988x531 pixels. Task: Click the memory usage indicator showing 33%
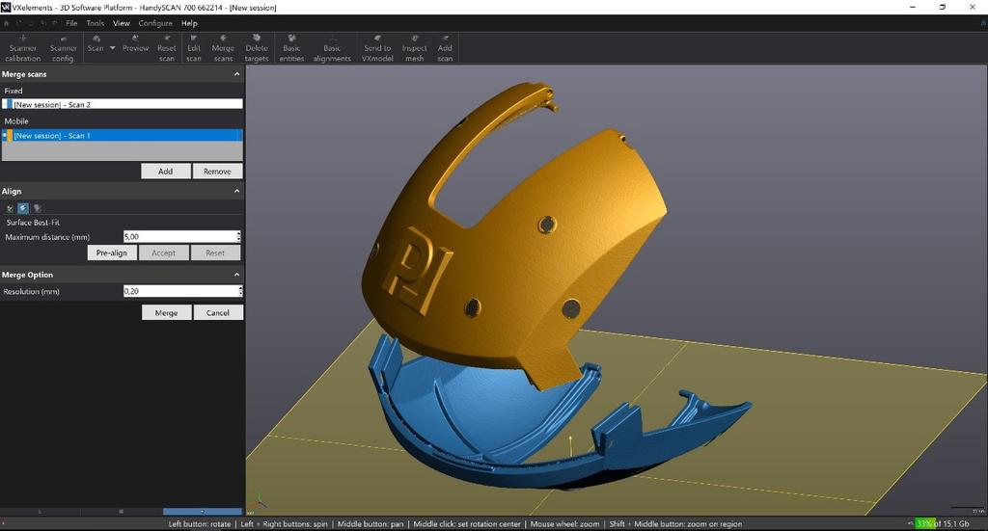click(x=942, y=523)
